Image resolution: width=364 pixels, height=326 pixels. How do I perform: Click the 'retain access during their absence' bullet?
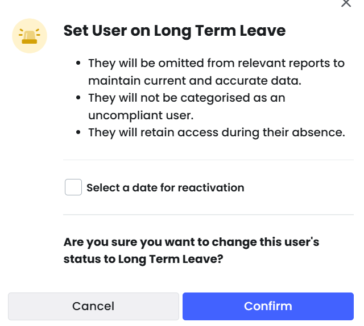(217, 133)
